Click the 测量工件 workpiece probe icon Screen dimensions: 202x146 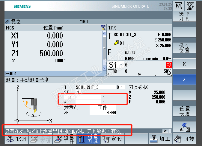pos(58,139)
